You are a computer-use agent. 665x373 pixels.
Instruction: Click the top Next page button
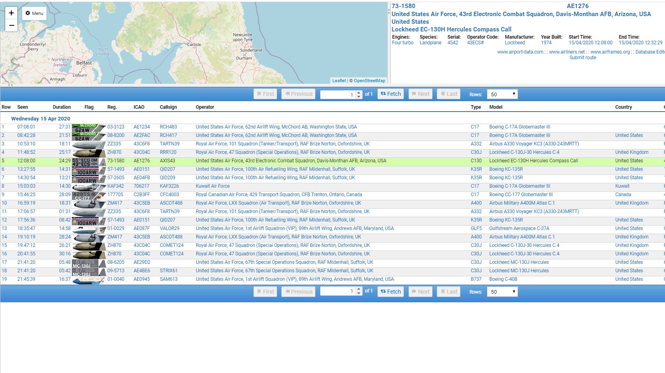(420, 94)
